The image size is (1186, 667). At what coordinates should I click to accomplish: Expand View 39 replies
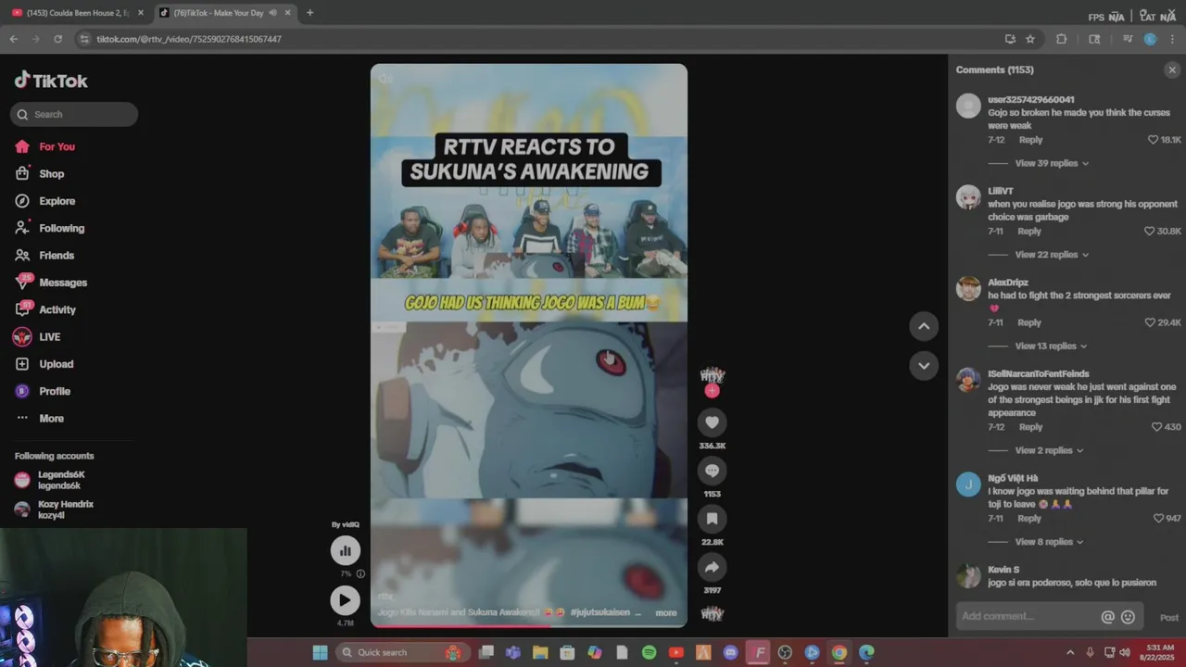(1052, 163)
